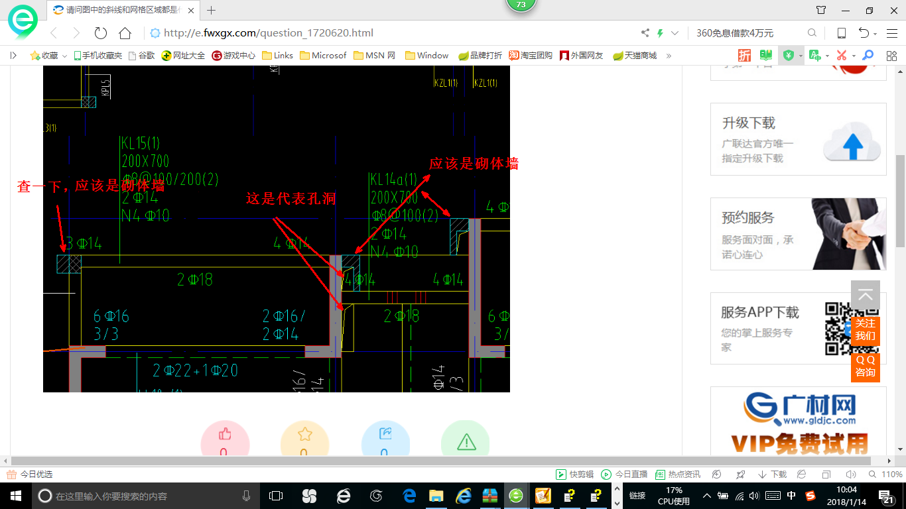The image size is (906, 509).
Task: Open the mobile device view icon
Action: (x=841, y=33)
